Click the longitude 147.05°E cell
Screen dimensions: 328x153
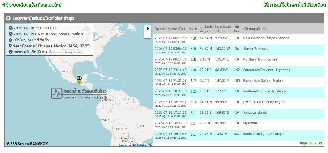click(221, 81)
